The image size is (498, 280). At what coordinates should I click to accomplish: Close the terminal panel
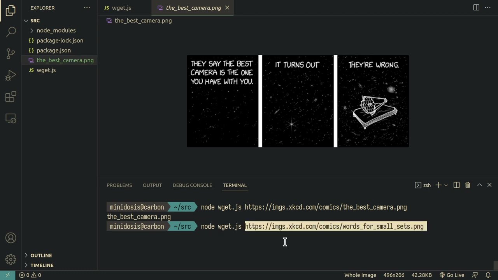point(489,185)
